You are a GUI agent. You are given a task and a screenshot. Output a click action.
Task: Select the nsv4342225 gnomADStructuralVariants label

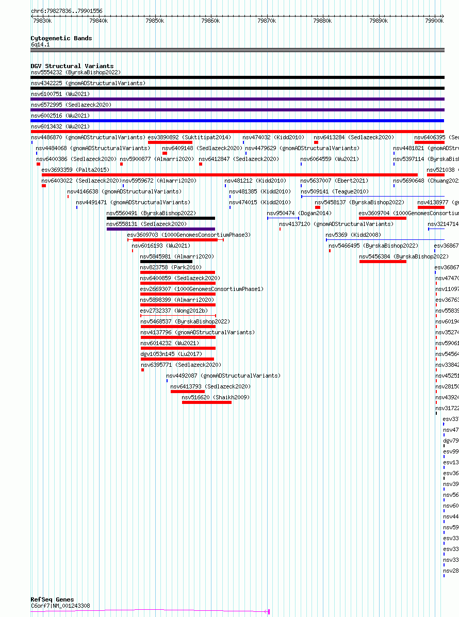click(88, 83)
